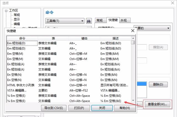The height and width of the screenshot is (117, 177).
Task: Click the shortcut list scroll-up arrow
Action: pyautogui.click(x=133, y=38)
